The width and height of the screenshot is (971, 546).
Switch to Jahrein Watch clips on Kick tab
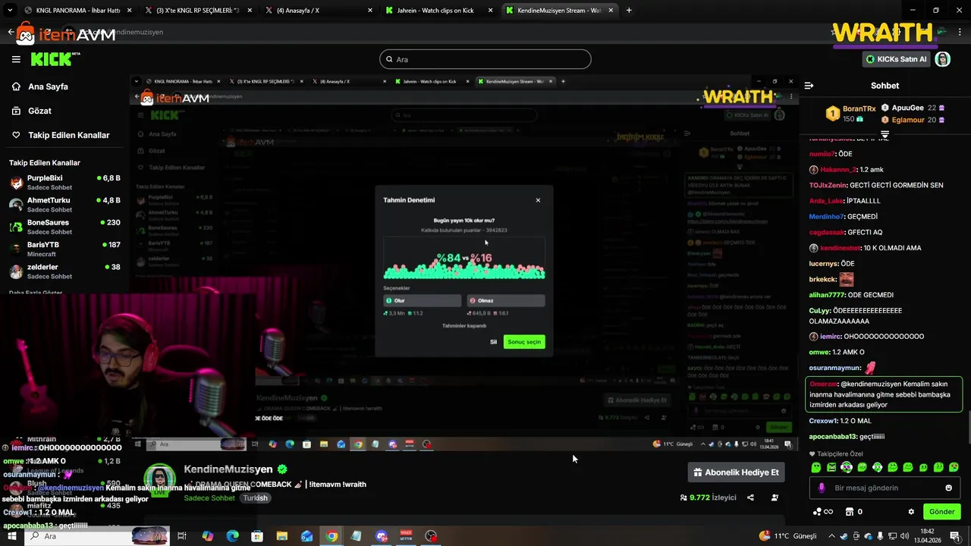click(438, 11)
